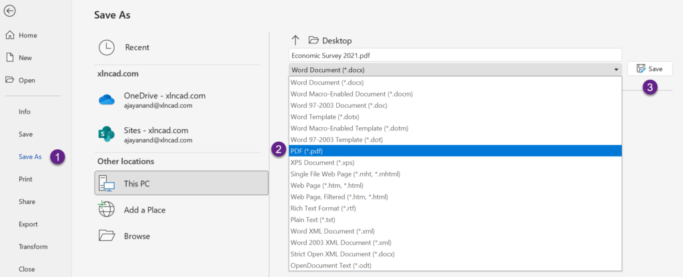This screenshot has width=683, height=277.
Task: Pick Word 97-2003 Template (*.dot)
Action: [455, 140]
